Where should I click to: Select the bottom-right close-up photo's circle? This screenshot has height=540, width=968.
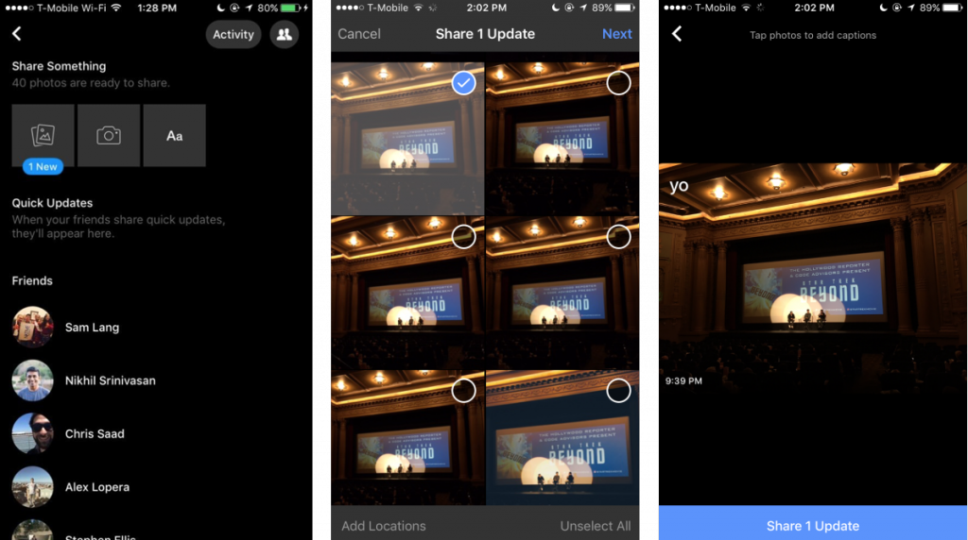click(618, 390)
